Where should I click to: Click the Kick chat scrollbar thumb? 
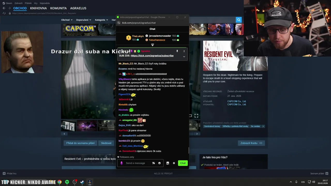point(189,150)
